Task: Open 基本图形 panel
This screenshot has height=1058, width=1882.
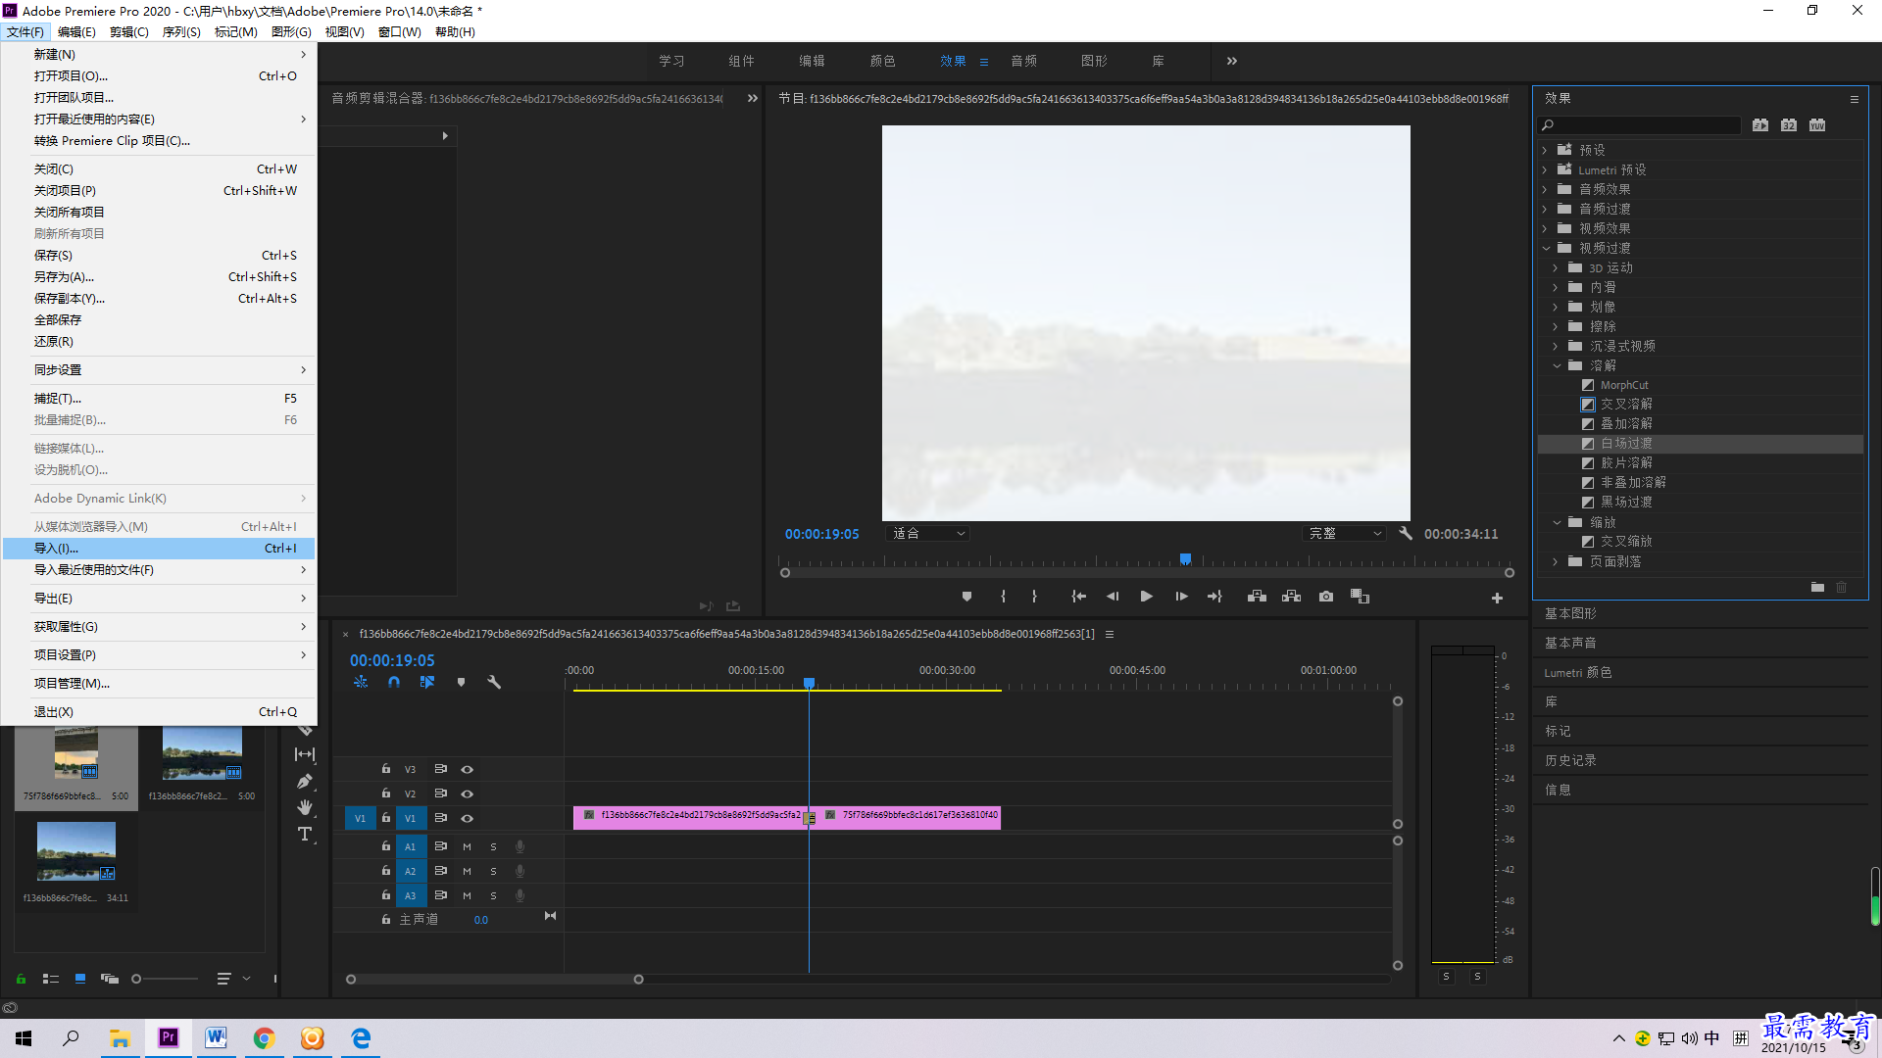Action: [x=1570, y=613]
